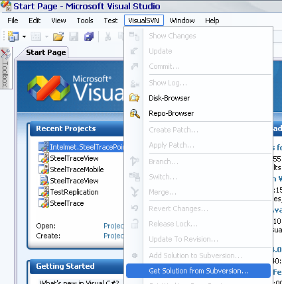Click the Cut scissors icon
The height and width of the screenshot is (284, 282).
pyautogui.click(x=107, y=36)
